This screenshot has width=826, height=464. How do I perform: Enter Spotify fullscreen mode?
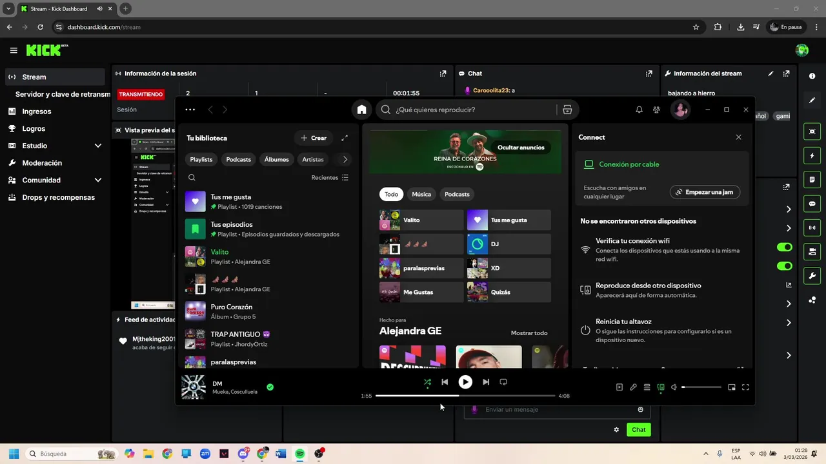(745, 387)
